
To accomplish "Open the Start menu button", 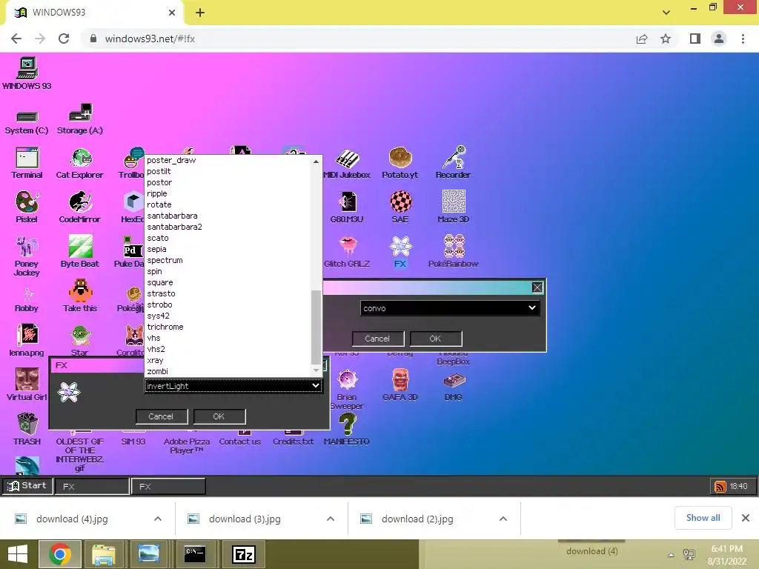I will coord(27,486).
